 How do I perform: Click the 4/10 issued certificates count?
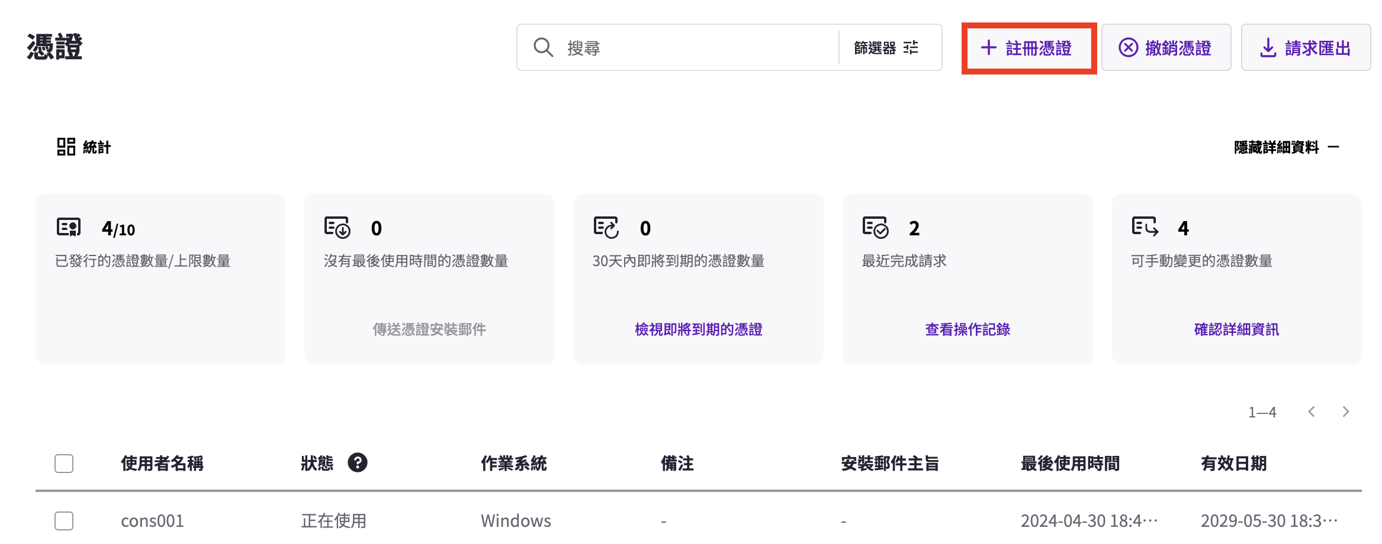[x=118, y=228]
